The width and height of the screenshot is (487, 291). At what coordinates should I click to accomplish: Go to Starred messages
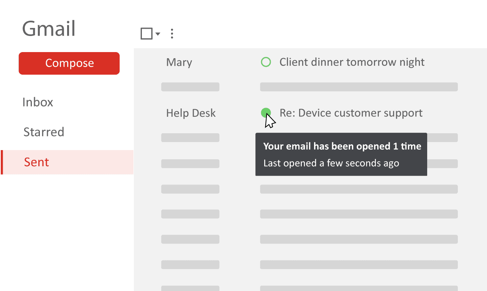44,132
